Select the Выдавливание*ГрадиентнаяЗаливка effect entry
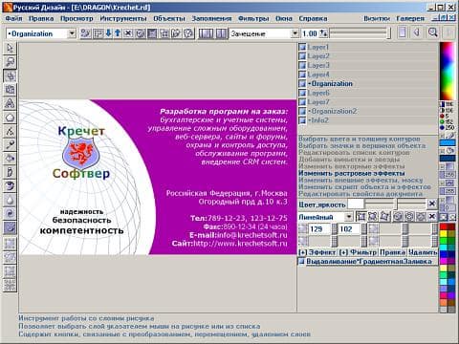The image size is (459, 344). [368, 262]
